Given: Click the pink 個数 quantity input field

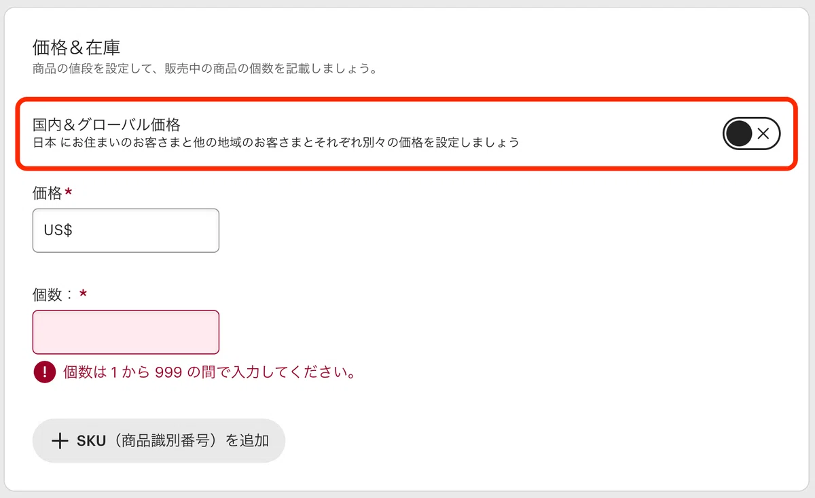Looking at the screenshot, I should click(x=126, y=332).
